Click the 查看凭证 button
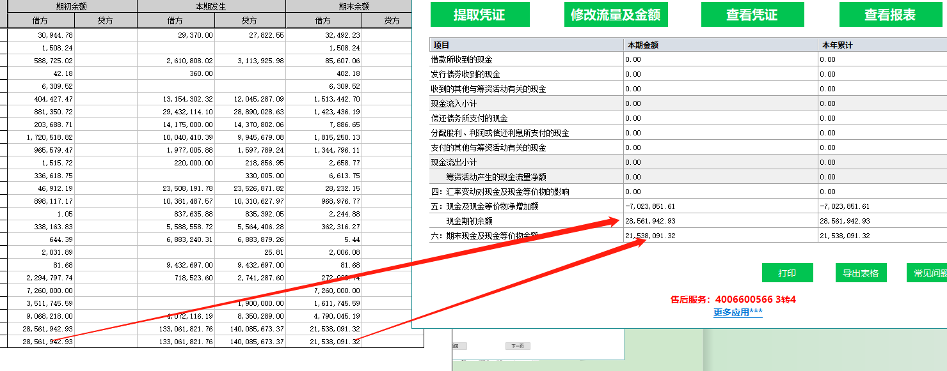Viewport: 947px width, 371px height. [x=752, y=14]
